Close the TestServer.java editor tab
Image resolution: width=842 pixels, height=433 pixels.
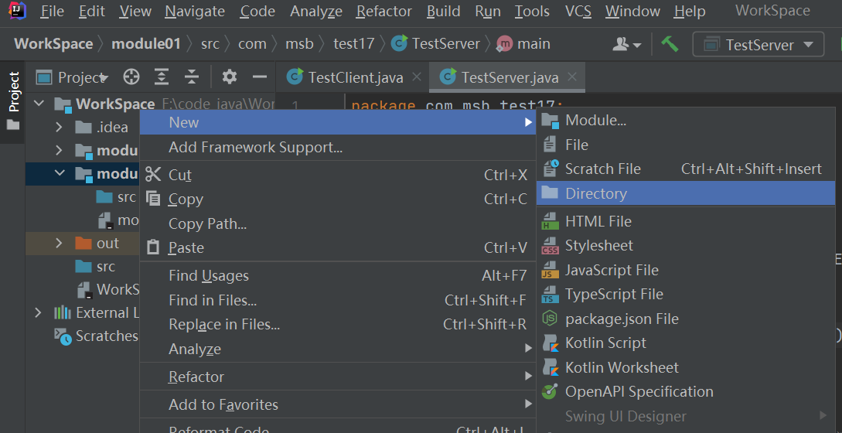(x=572, y=77)
